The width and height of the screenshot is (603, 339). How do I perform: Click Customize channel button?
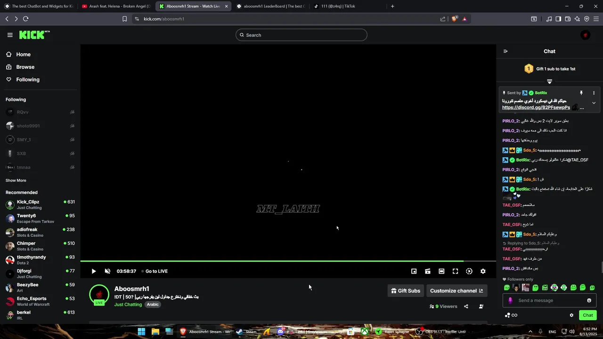(x=456, y=291)
